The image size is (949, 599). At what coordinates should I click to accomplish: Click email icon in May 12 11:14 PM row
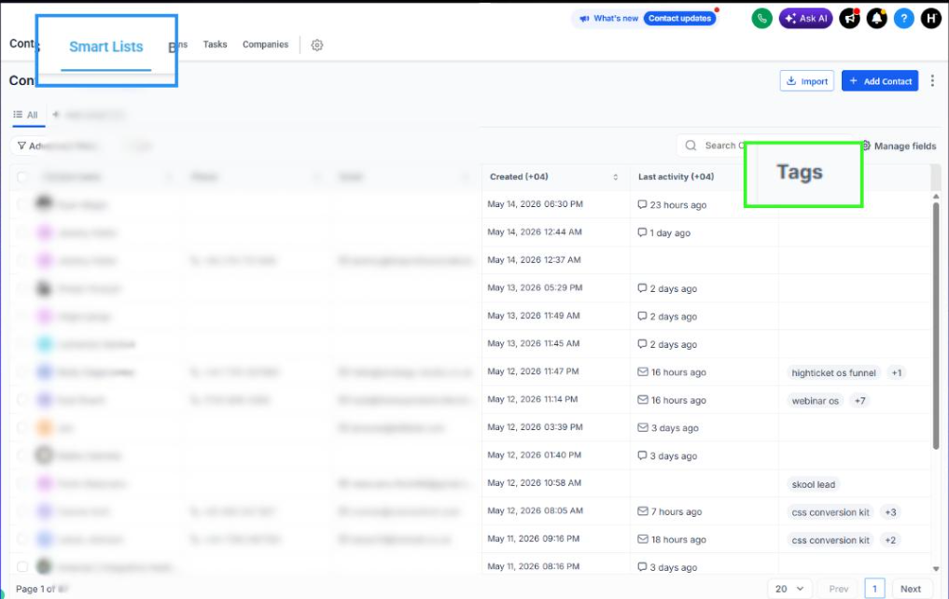click(643, 399)
